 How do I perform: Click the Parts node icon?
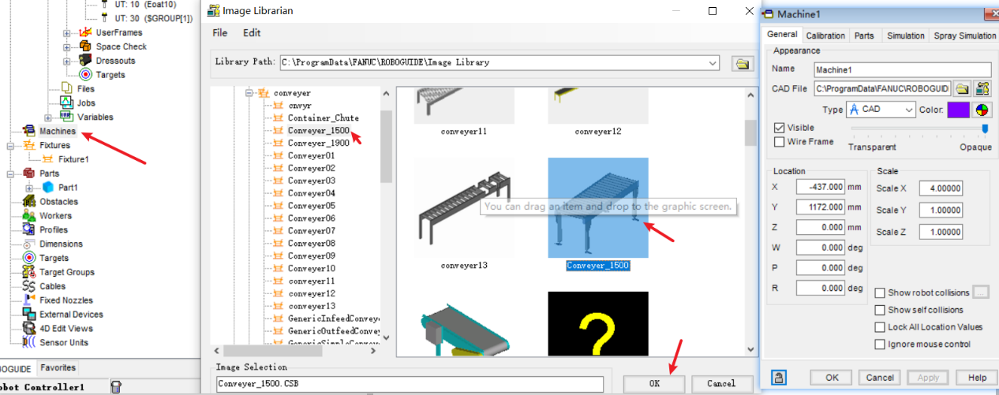click(x=29, y=173)
